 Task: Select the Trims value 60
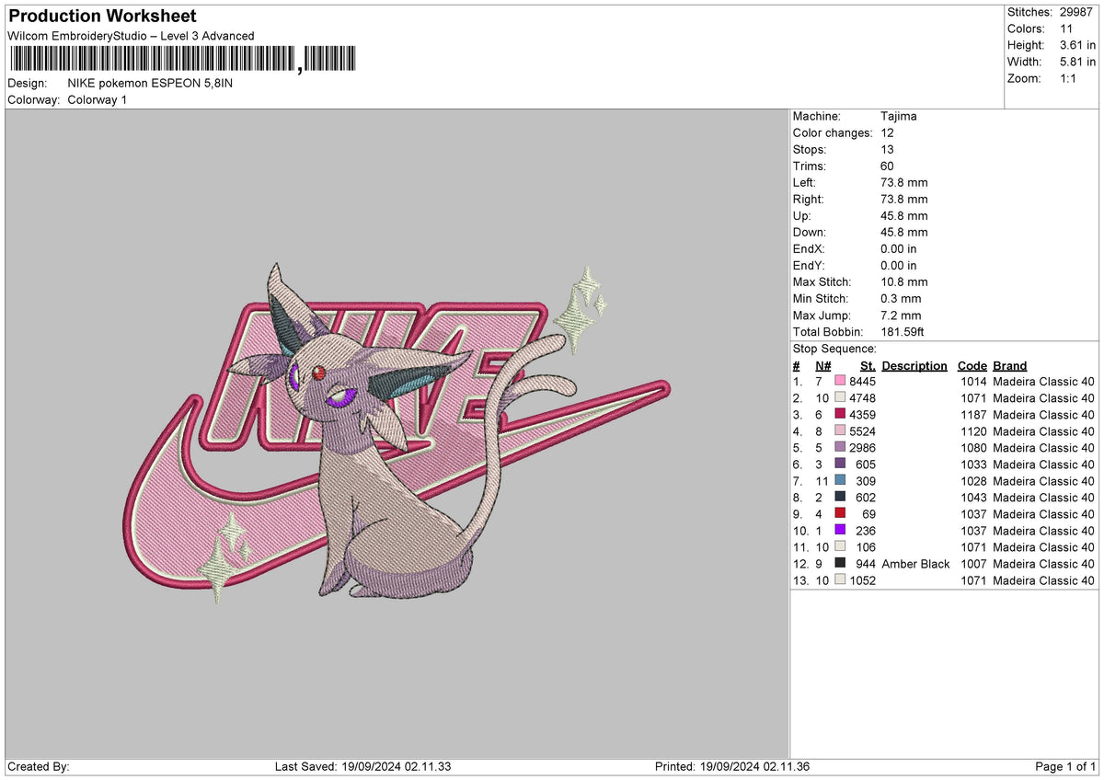tap(888, 166)
